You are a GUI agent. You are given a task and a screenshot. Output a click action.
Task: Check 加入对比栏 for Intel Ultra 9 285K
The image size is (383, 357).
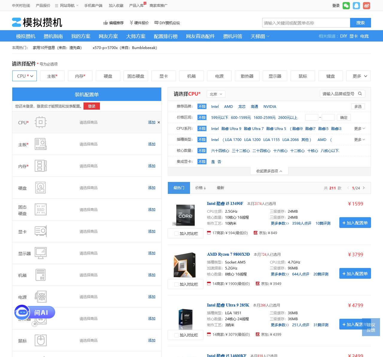pos(177,335)
